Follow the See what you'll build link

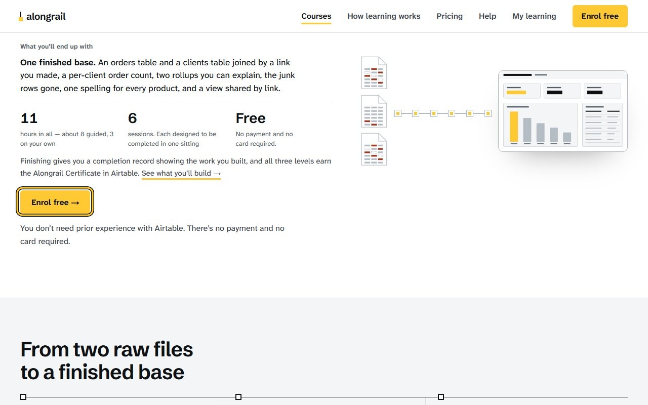click(181, 173)
